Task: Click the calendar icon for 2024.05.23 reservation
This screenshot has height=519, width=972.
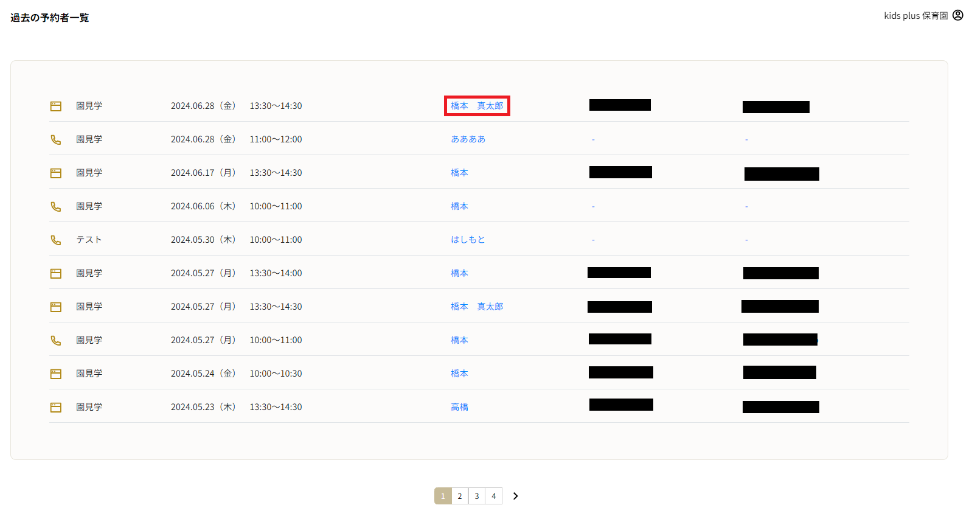Action: 56,407
